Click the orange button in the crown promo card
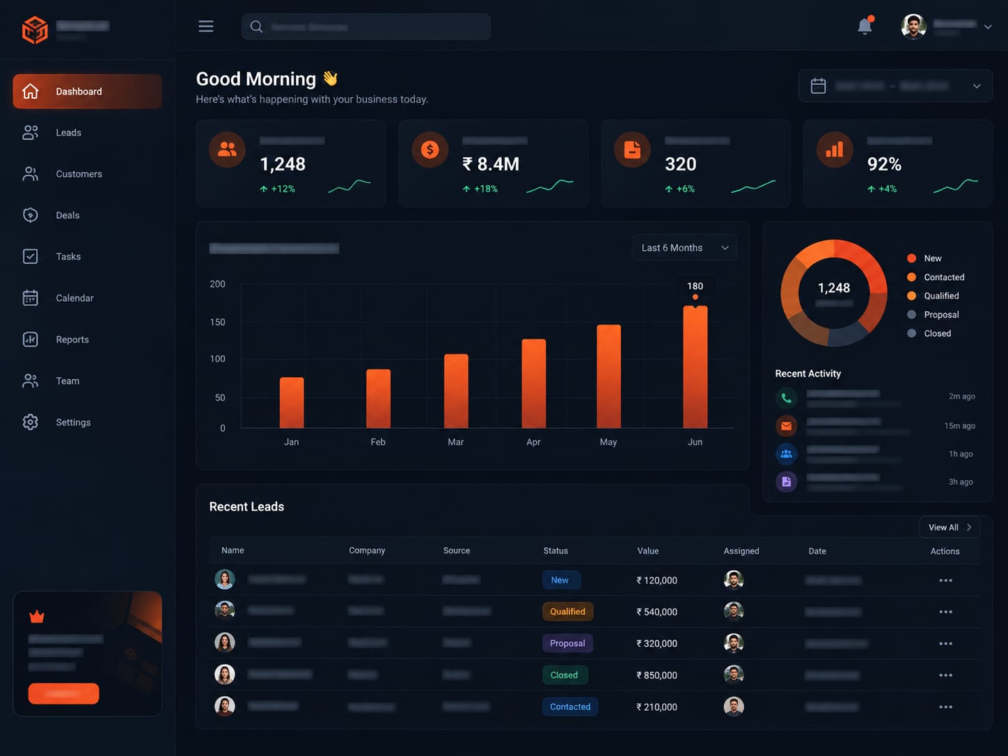This screenshot has width=1008, height=756. pos(63,693)
